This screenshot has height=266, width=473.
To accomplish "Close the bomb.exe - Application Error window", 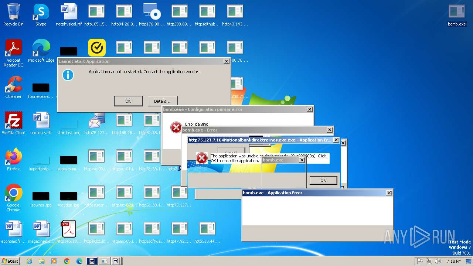I will 389,192.
